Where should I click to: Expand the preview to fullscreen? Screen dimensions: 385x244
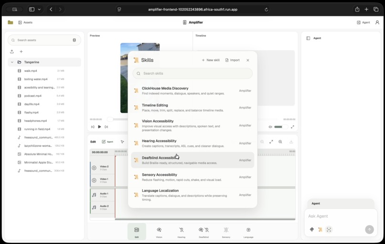click(292, 127)
